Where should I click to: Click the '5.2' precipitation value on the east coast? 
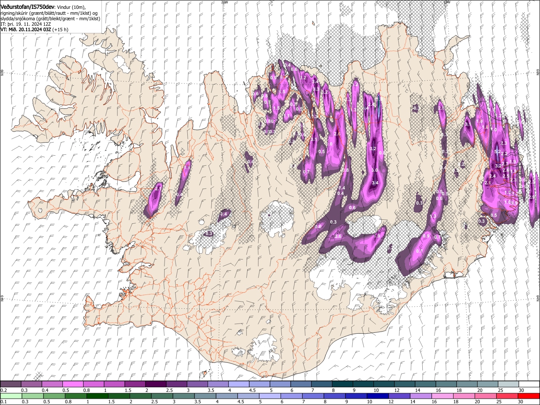[497, 151]
